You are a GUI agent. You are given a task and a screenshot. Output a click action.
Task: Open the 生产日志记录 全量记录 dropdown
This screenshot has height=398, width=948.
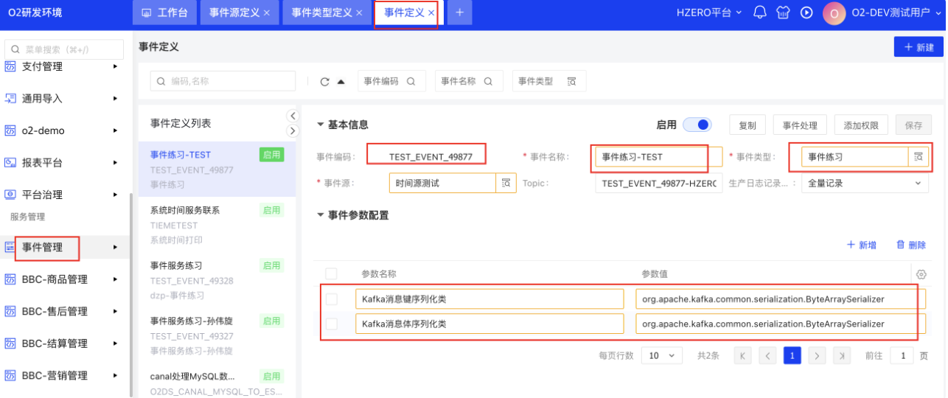pos(864,183)
